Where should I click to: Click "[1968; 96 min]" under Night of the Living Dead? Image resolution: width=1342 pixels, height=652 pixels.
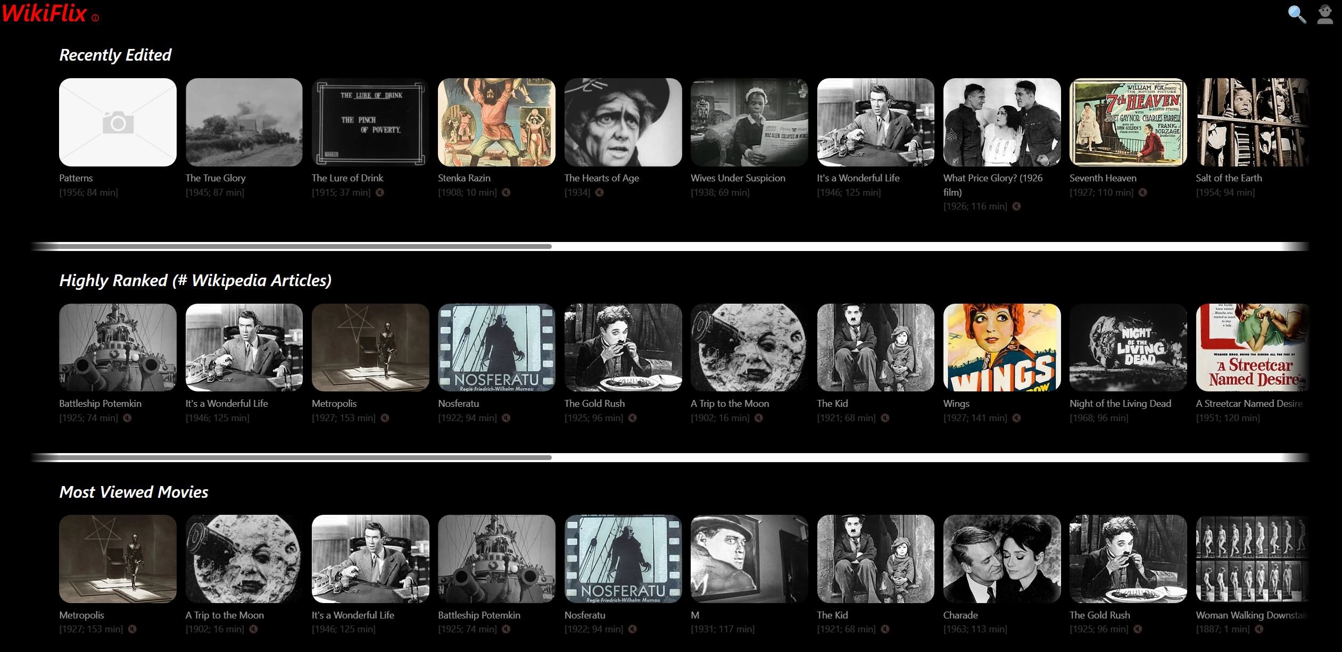pyautogui.click(x=1099, y=418)
